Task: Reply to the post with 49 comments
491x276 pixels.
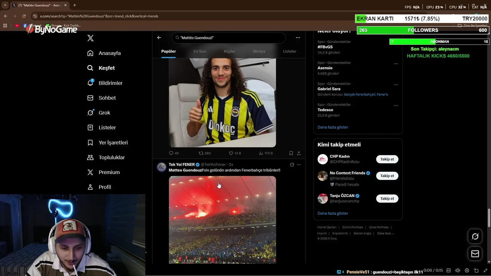Action: pos(174,153)
